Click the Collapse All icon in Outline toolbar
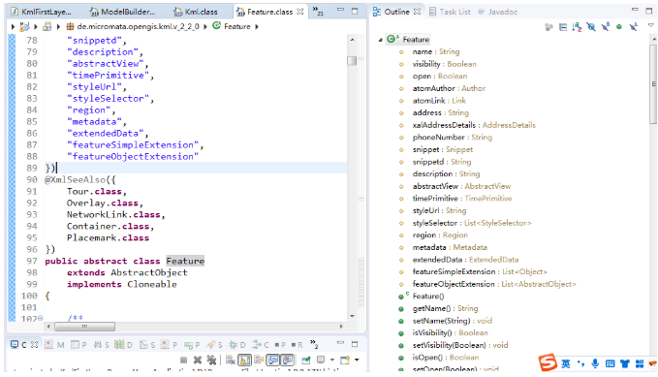 pyautogui.click(x=563, y=27)
